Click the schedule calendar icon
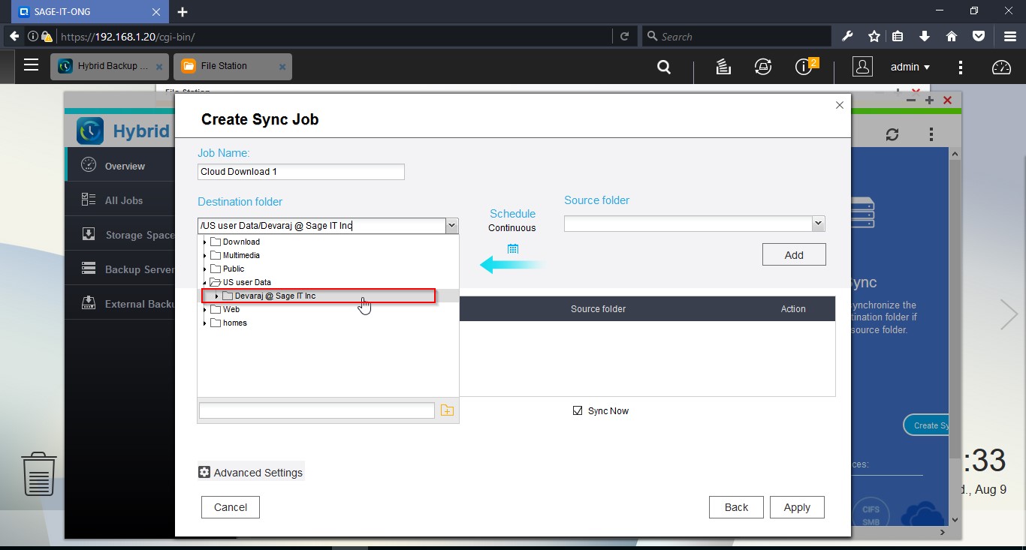 click(x=513, y=249)
